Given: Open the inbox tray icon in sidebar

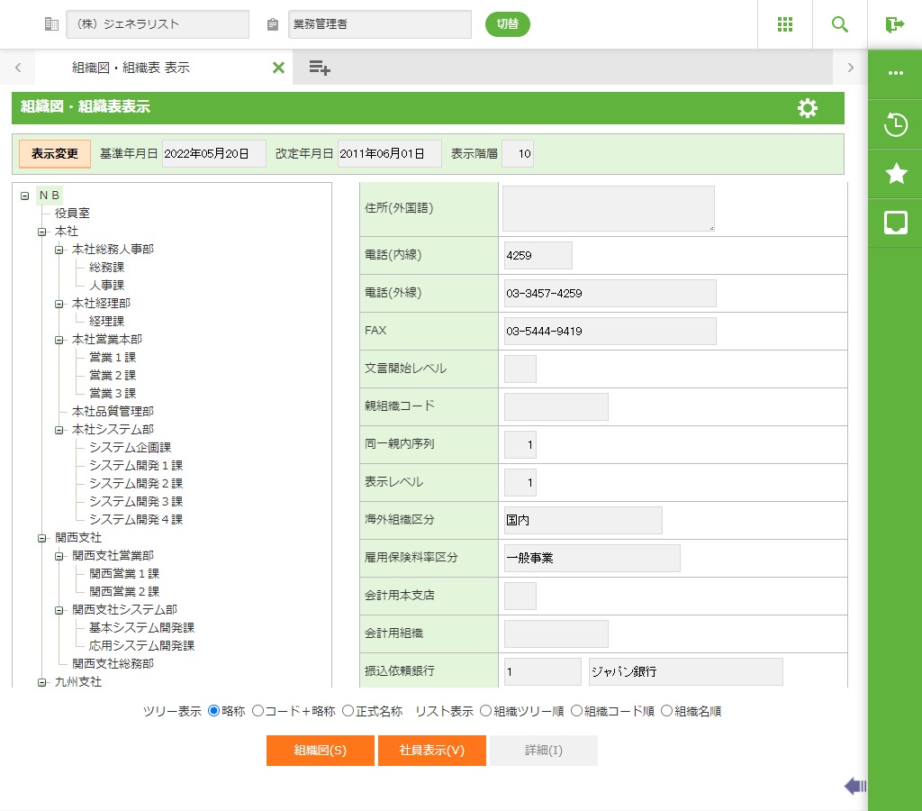Looking at the screenshot, I should click(x=896, y=223).
